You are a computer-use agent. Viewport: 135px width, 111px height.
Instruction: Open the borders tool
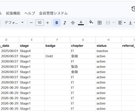[x=99, y=23]
